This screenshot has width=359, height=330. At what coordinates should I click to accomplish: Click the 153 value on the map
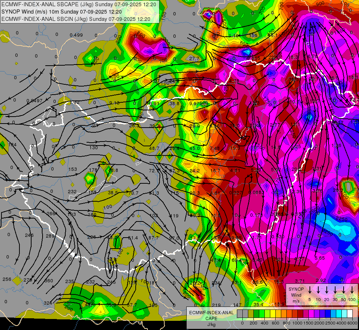click(73, 169)
